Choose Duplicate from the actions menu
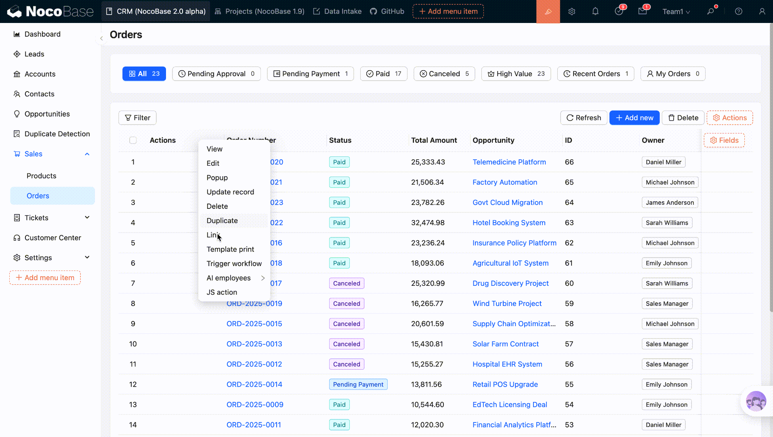773x437 pixels. [222, 221]
